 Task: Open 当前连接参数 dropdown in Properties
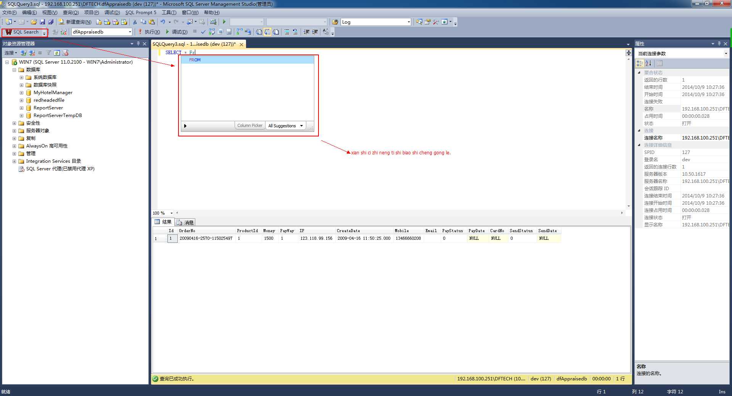(x=726, y=53)
